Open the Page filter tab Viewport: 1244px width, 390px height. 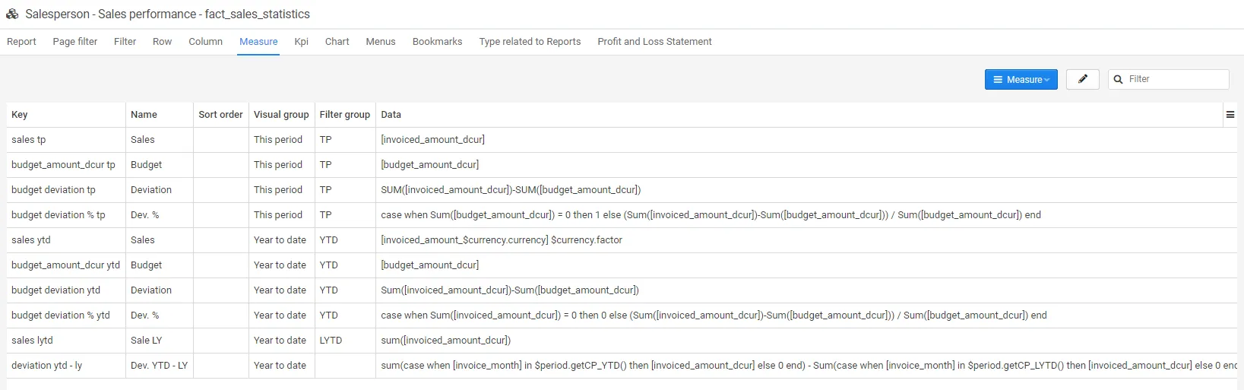[x=74, y=42]
